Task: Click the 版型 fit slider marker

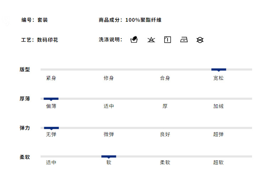Action: [219, 69]
